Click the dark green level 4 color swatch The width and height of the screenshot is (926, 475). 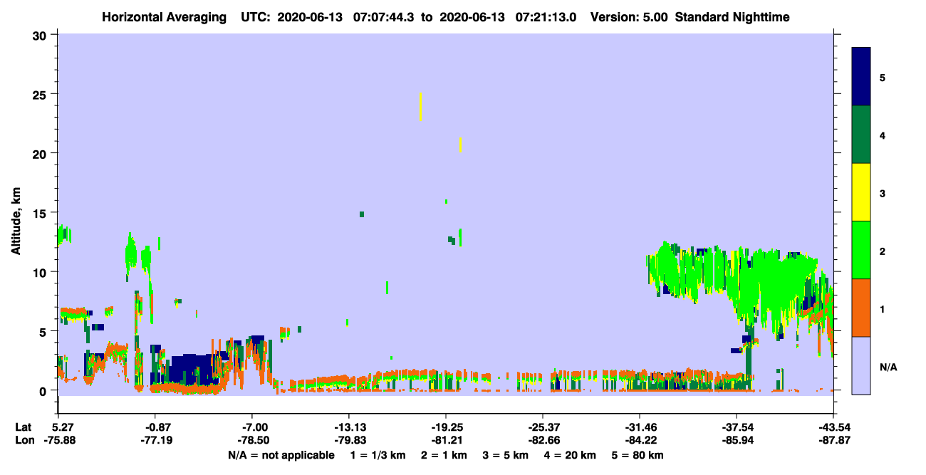(861, 135)
